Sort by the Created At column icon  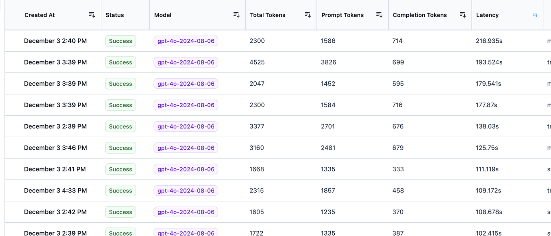92,15
